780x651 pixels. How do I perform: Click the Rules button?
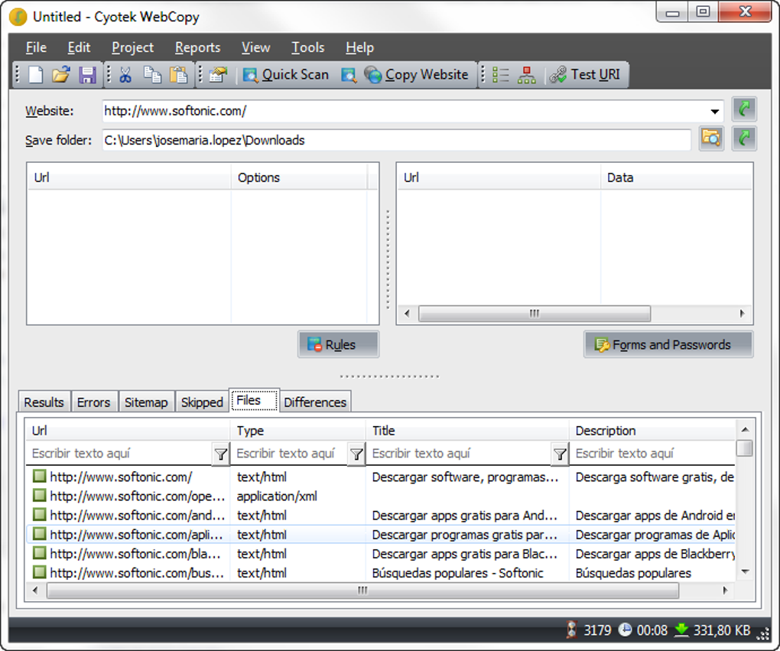[x=338, y=344]
